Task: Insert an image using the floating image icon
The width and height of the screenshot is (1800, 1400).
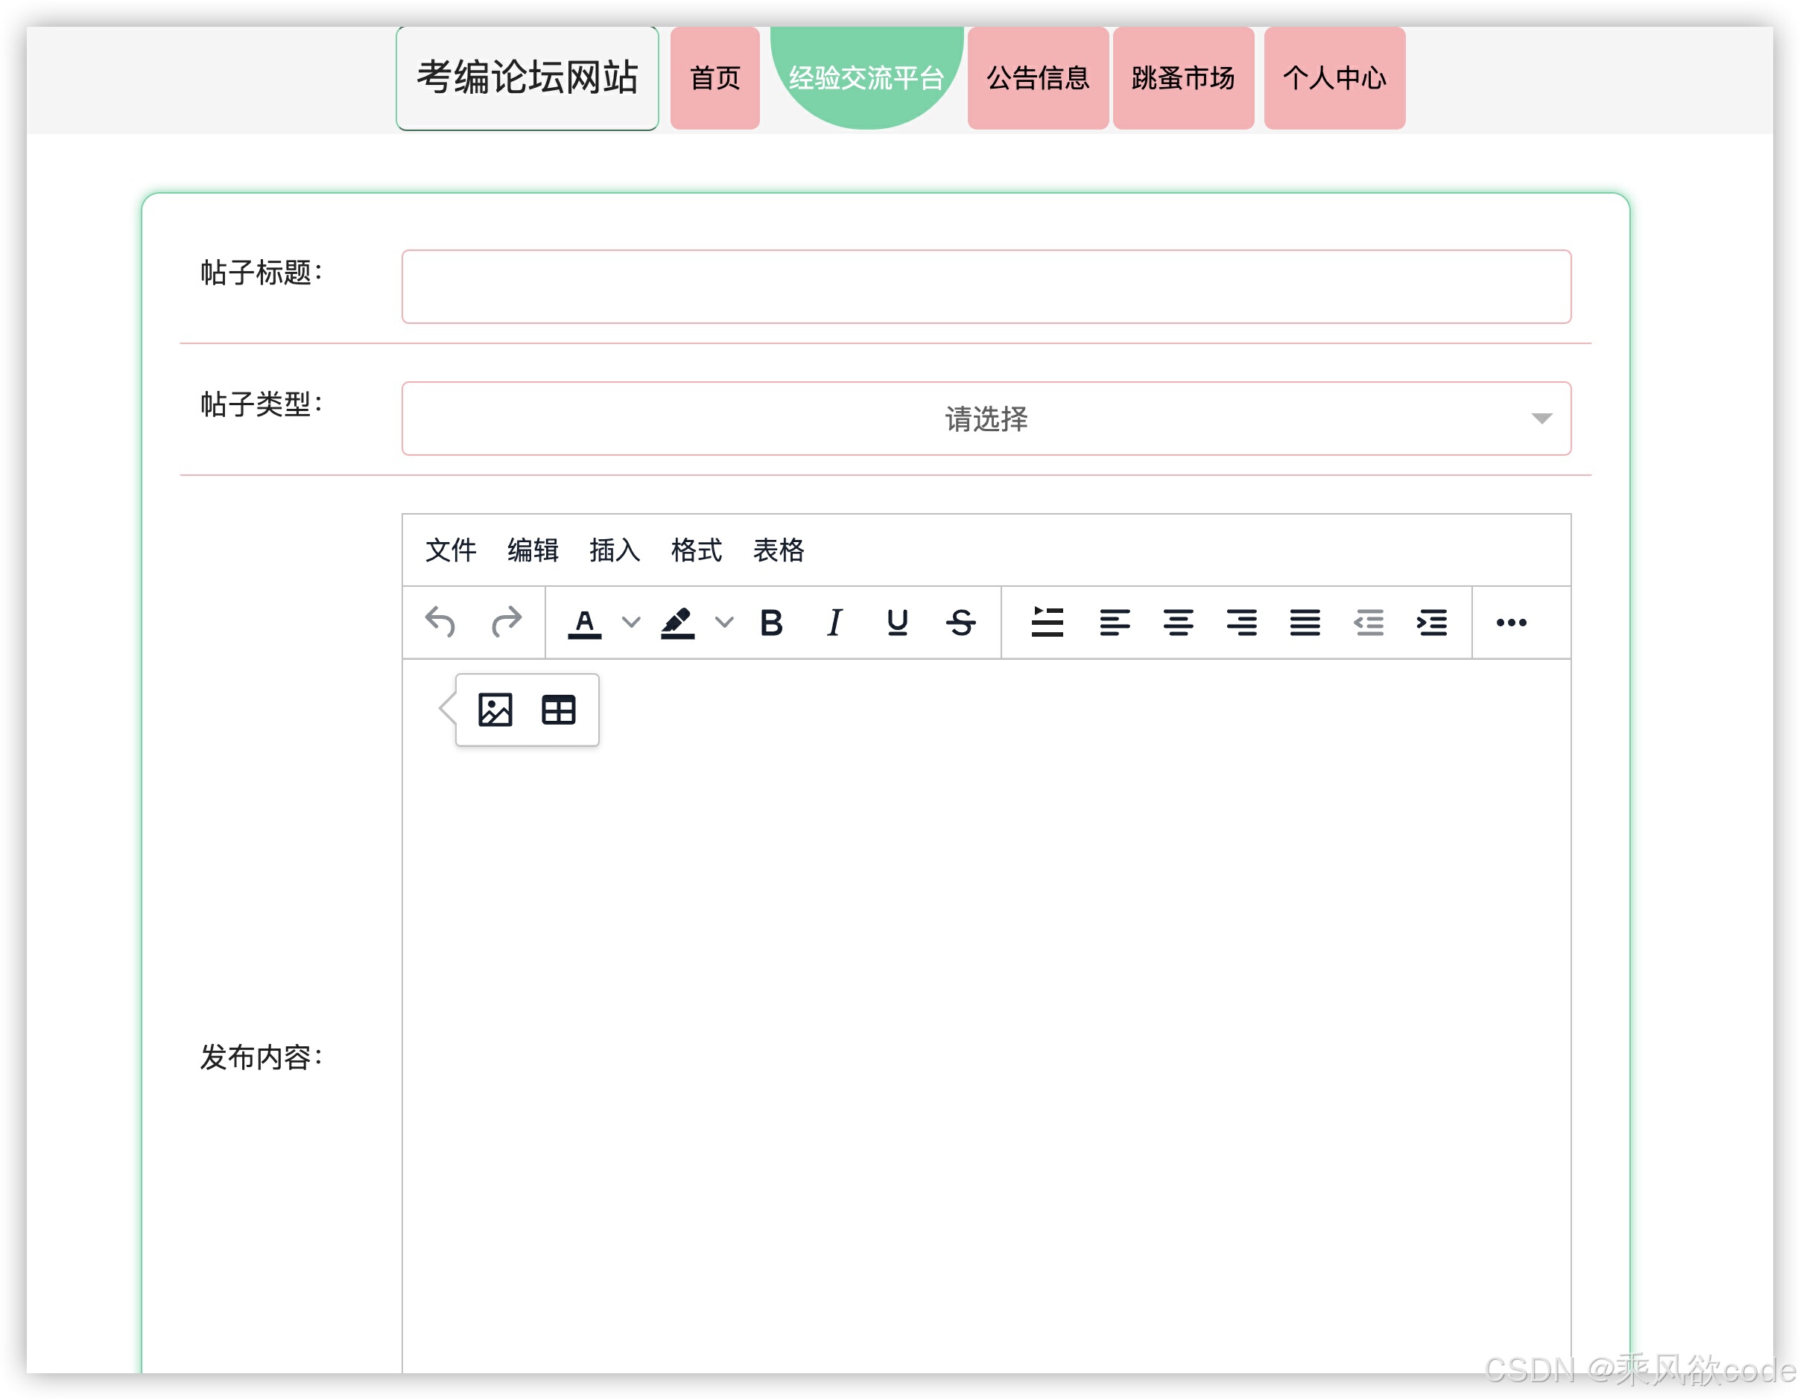Action: point(495,709)
